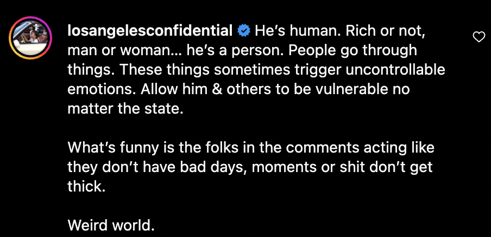The height and width of the screenshot is (237, 491).
Task: Click the phrase "Rich or not,"
Action: coord(383,31)
